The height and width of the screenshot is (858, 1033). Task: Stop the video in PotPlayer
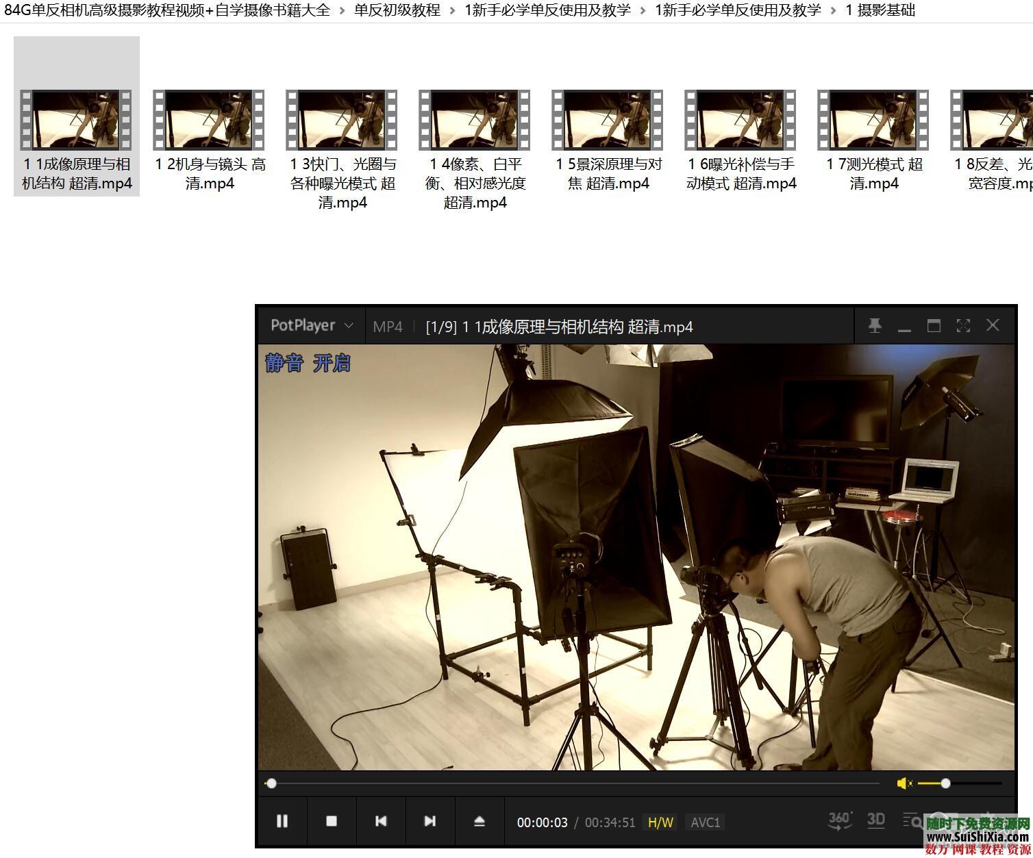click(332, 821)
